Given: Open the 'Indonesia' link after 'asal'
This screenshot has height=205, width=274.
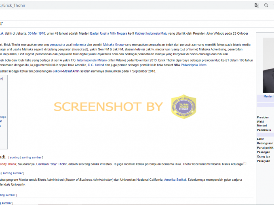Looking at the screenshot, I should tap(79, 45).
